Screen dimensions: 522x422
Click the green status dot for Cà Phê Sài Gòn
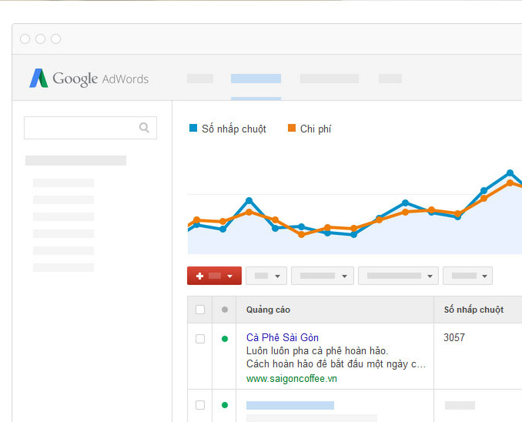coord(225,338)
